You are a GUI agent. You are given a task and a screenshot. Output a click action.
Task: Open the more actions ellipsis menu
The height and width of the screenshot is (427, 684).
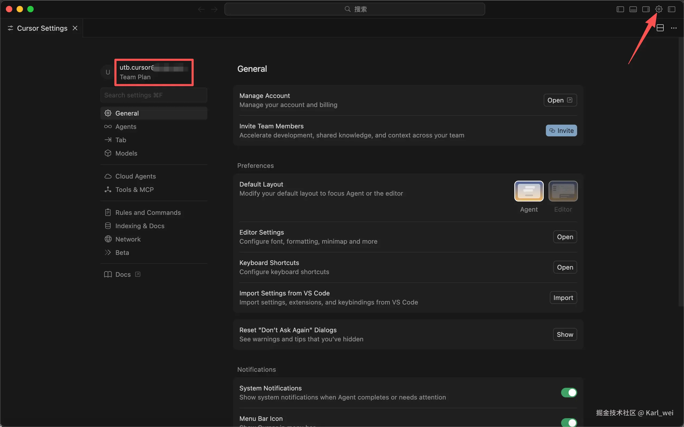coord(674,28)
